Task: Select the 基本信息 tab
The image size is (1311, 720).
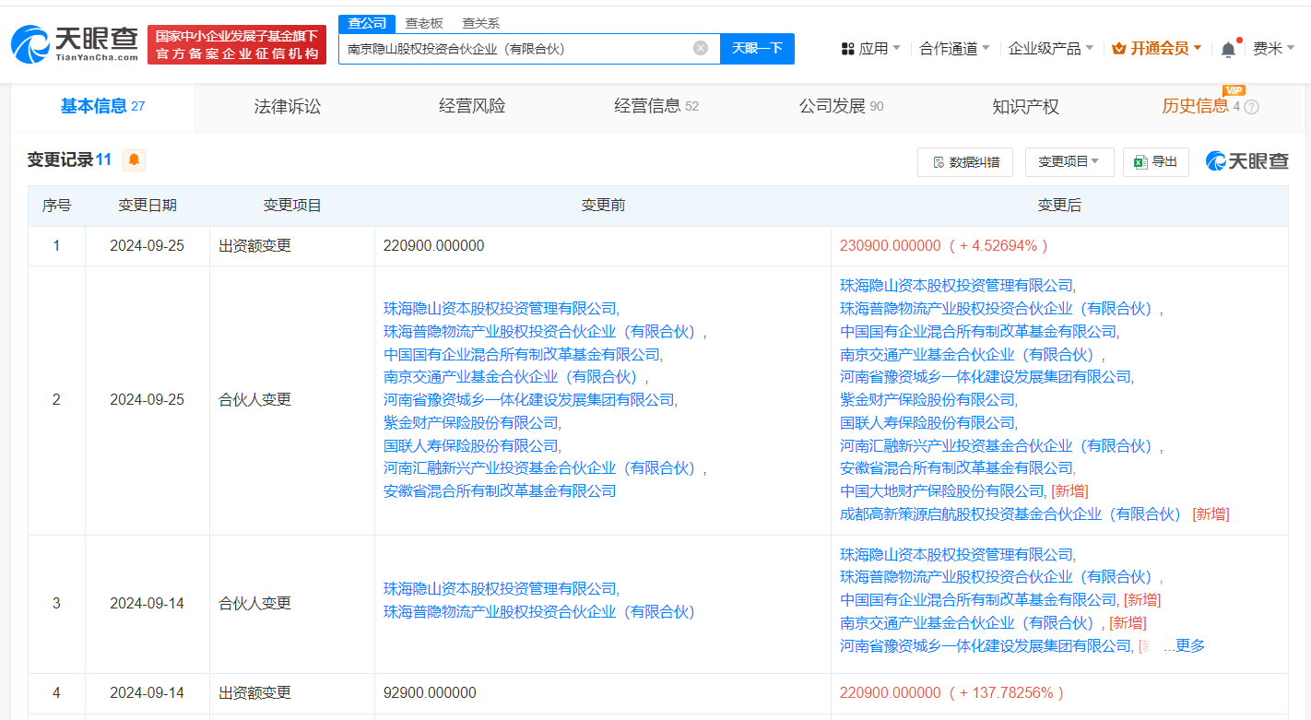Action: point(103,107)
